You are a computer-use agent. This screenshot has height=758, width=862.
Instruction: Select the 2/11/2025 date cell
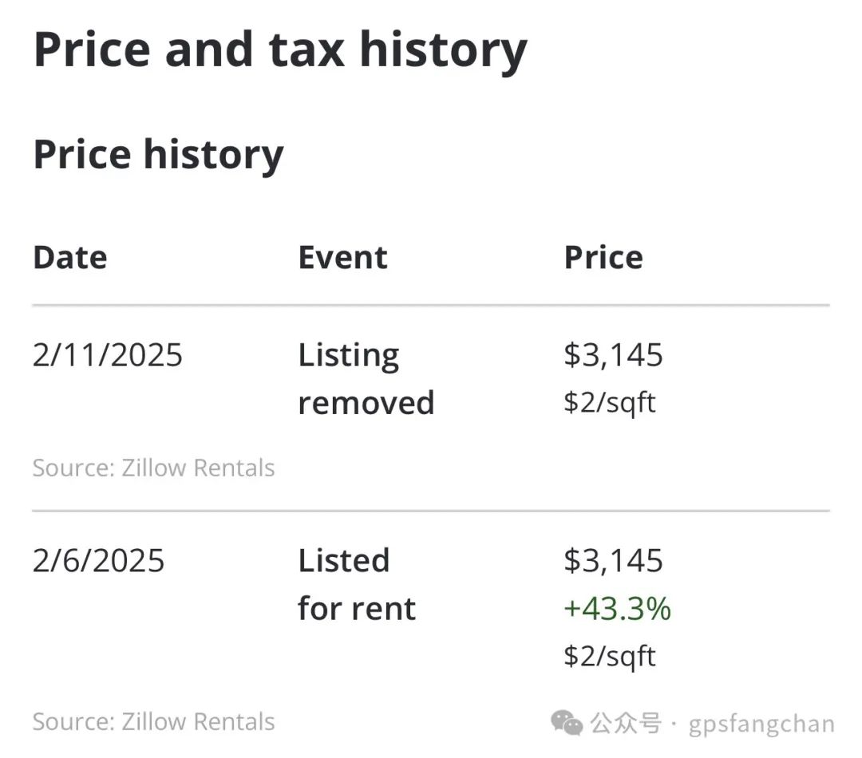107,354
